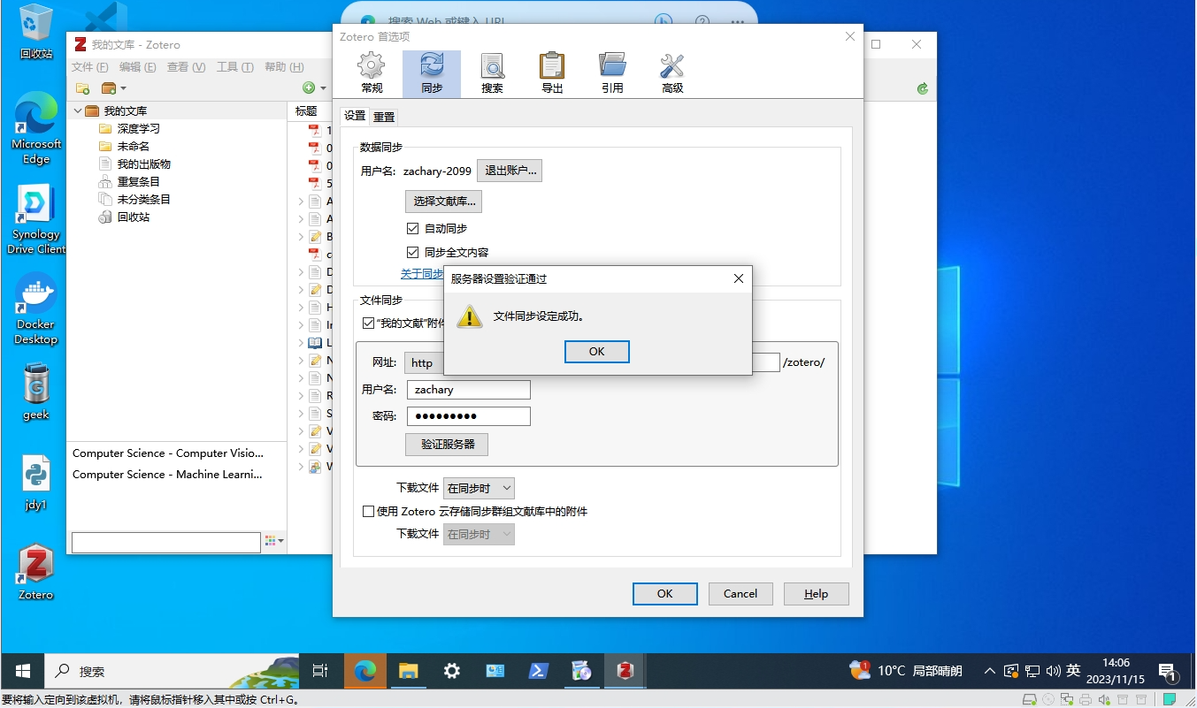
Task: Click the 用户名 field containing zachary
Action: [x=468, y=390]
